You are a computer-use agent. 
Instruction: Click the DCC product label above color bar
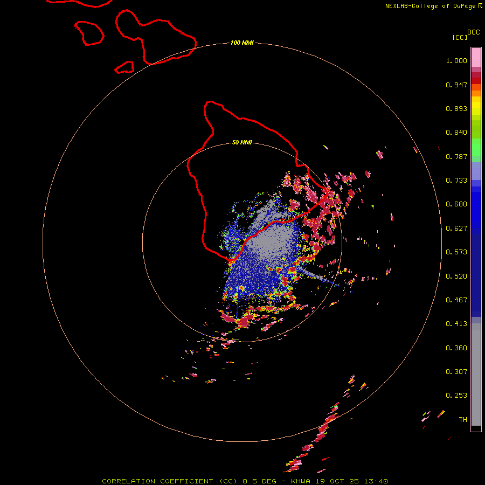coord(474,32)
